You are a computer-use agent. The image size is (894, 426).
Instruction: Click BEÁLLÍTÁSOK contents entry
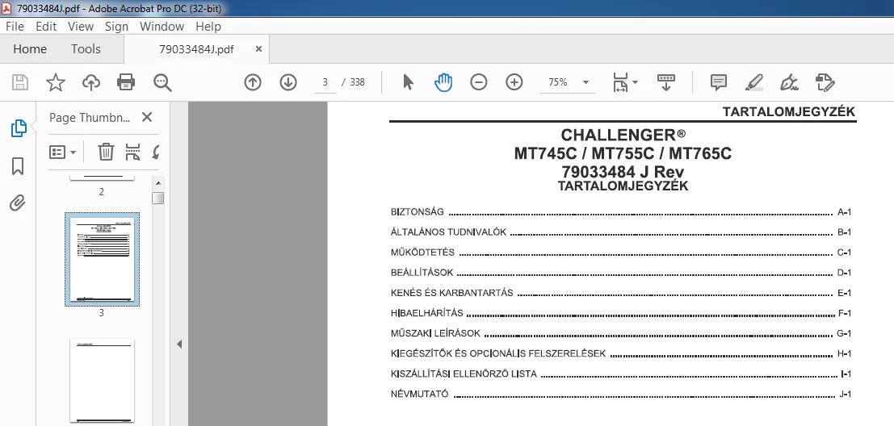tap(620, 273)
